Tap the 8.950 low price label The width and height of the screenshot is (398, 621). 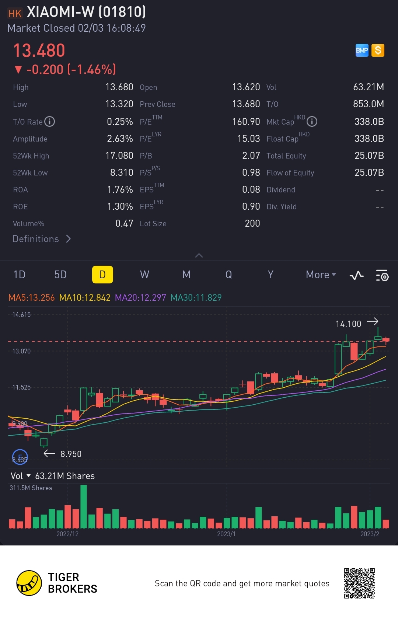pyautogui.click(x=71, y=454)
